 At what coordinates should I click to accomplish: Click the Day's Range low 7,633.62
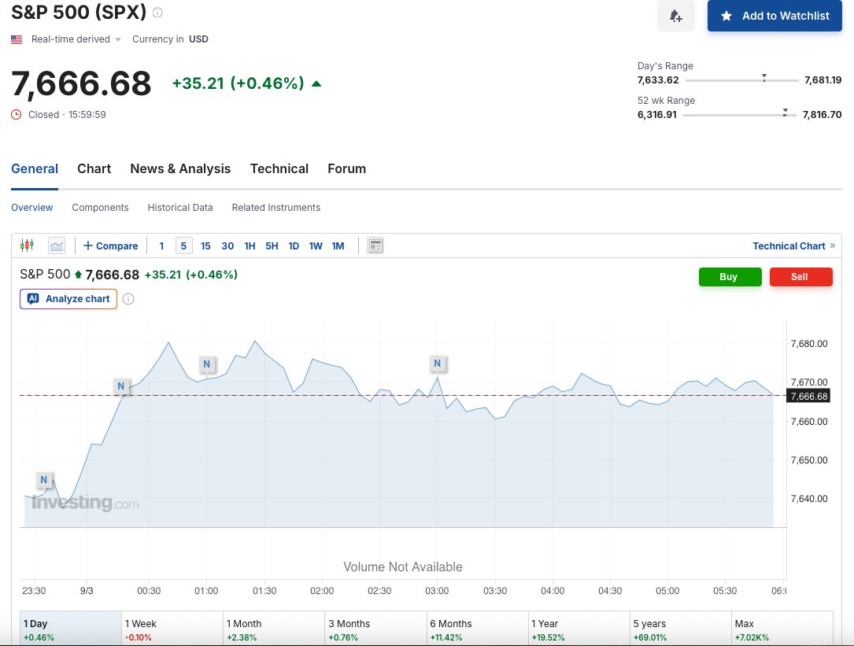[x=658, y=80]
